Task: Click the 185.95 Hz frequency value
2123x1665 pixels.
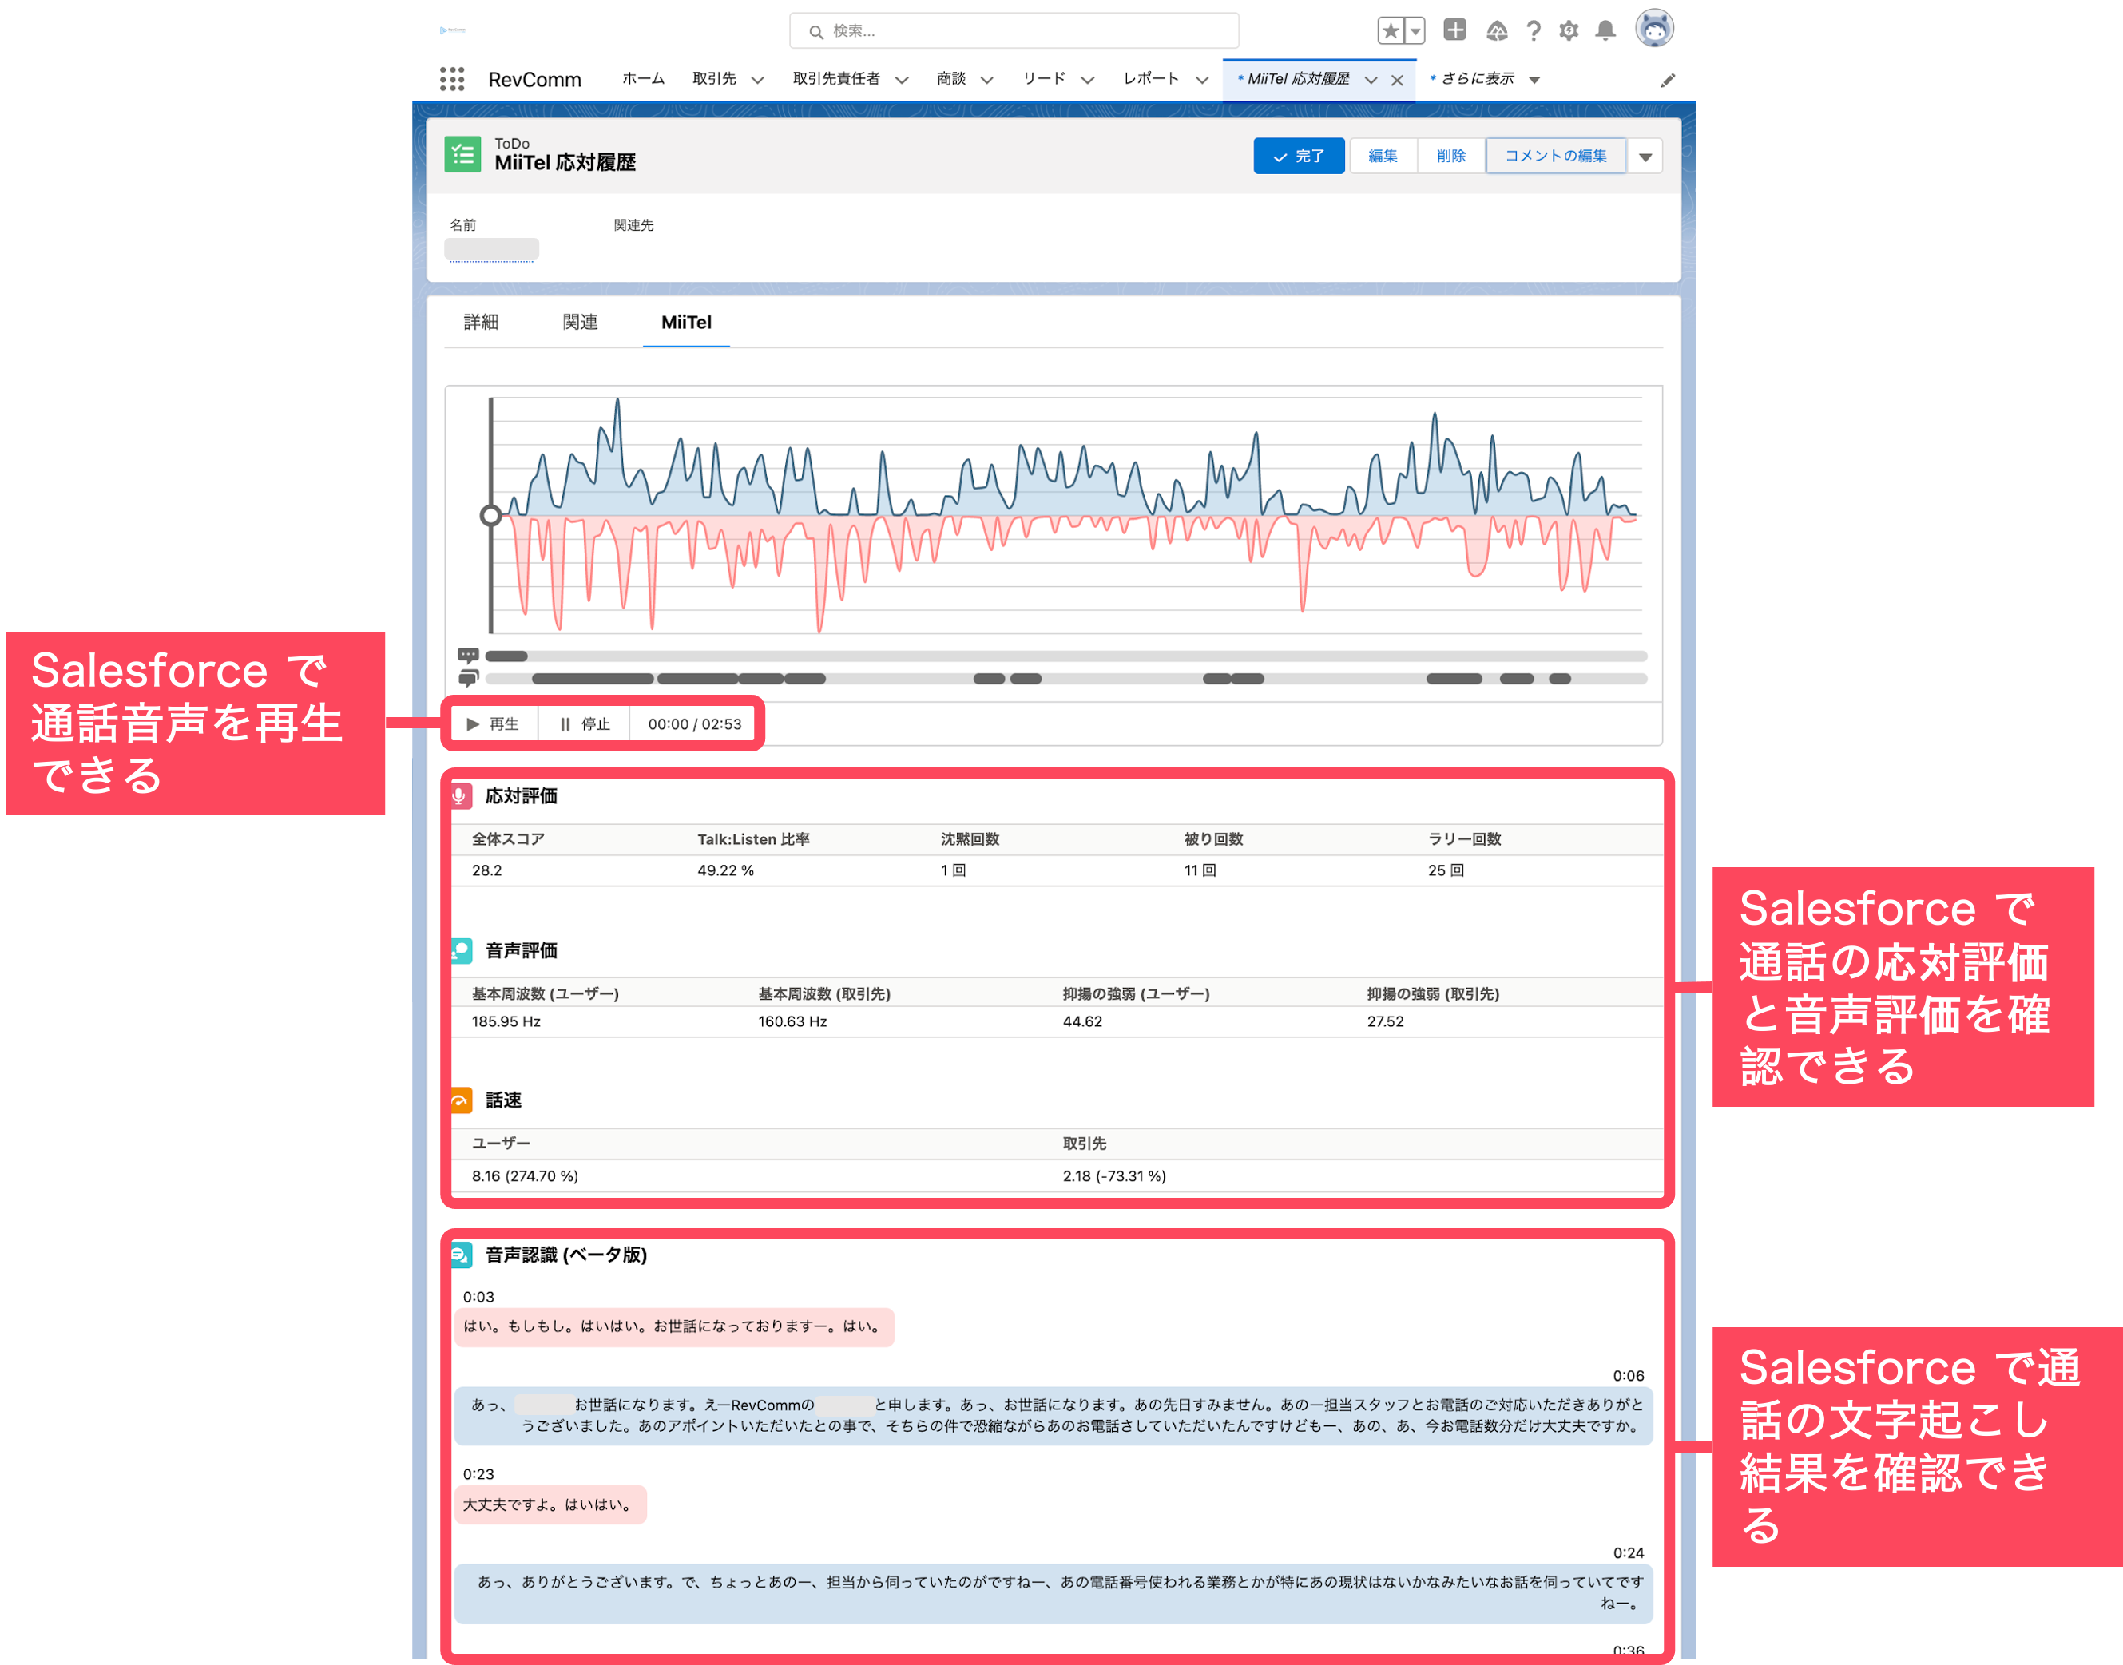Action: [506, 1021]
